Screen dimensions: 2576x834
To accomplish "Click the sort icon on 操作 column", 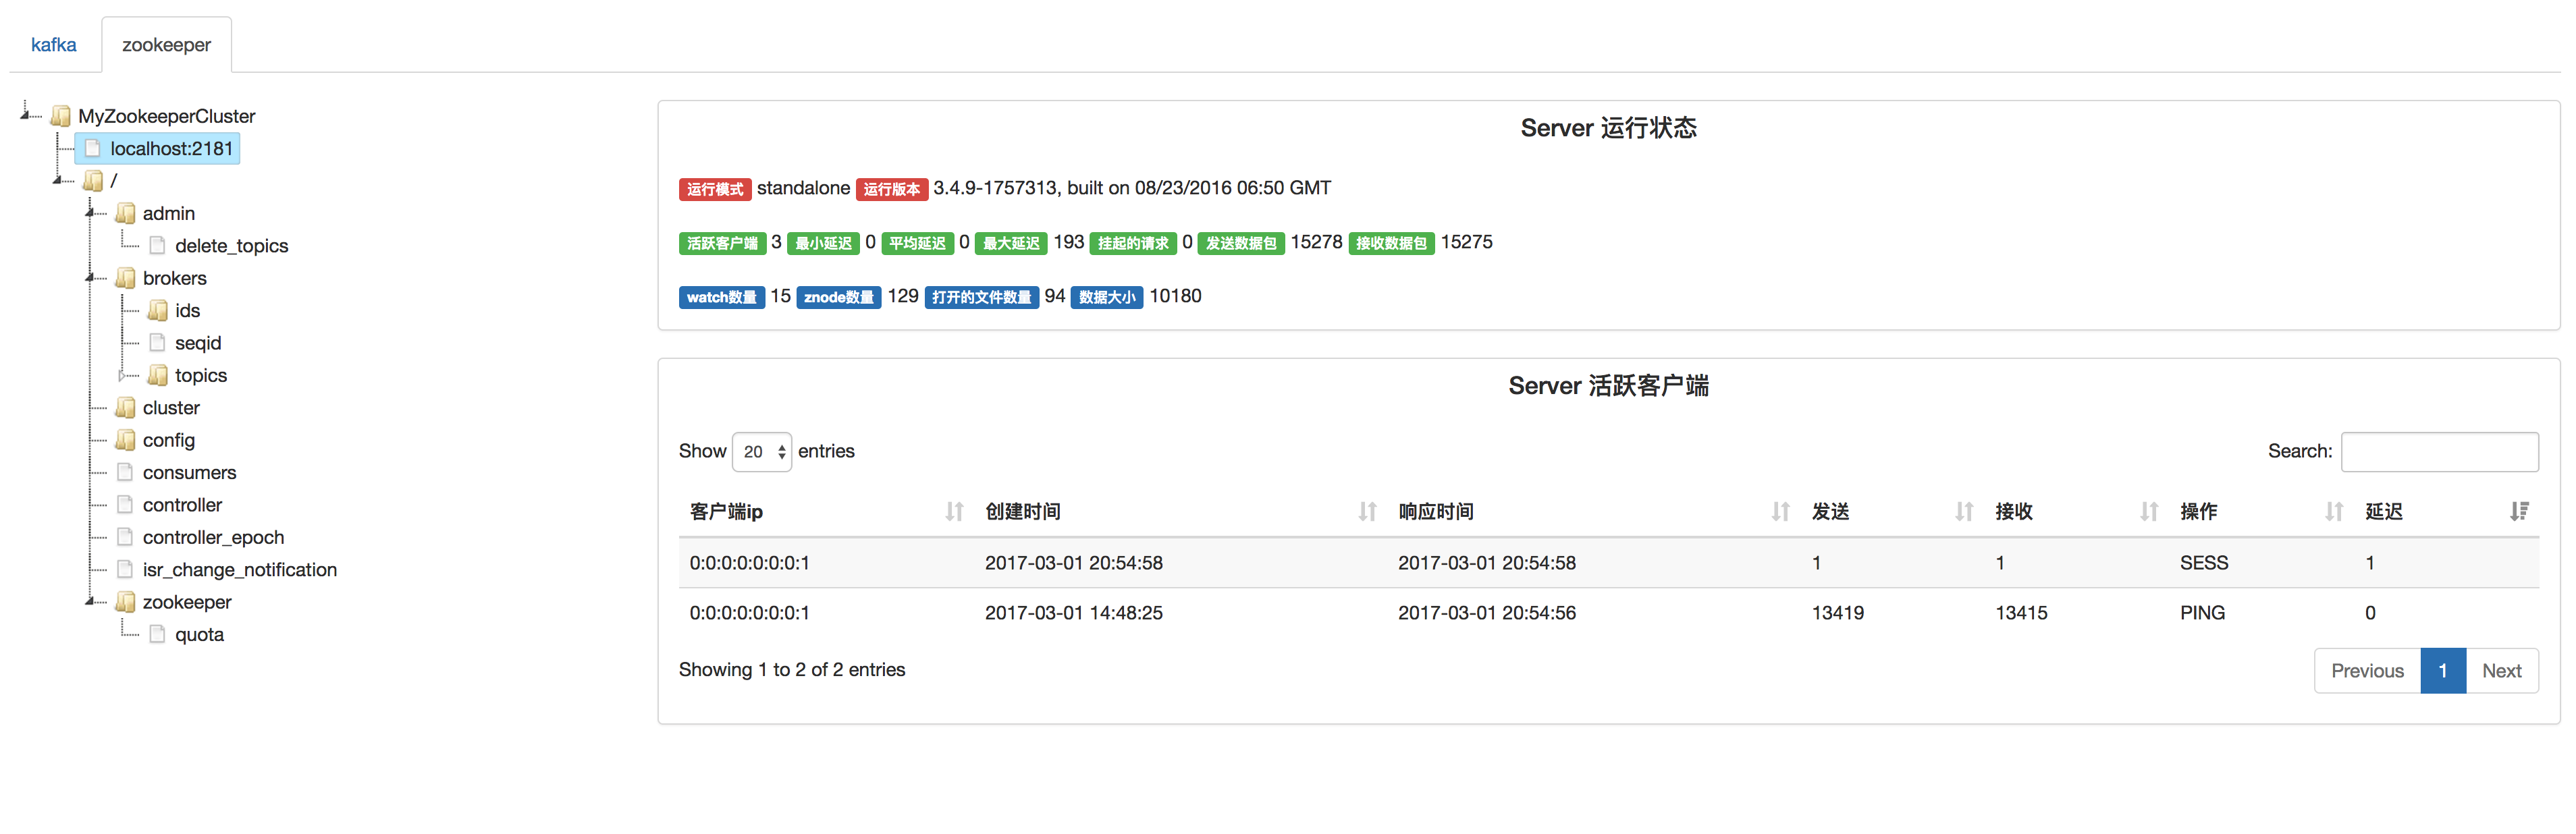I will click(2333, 512).
